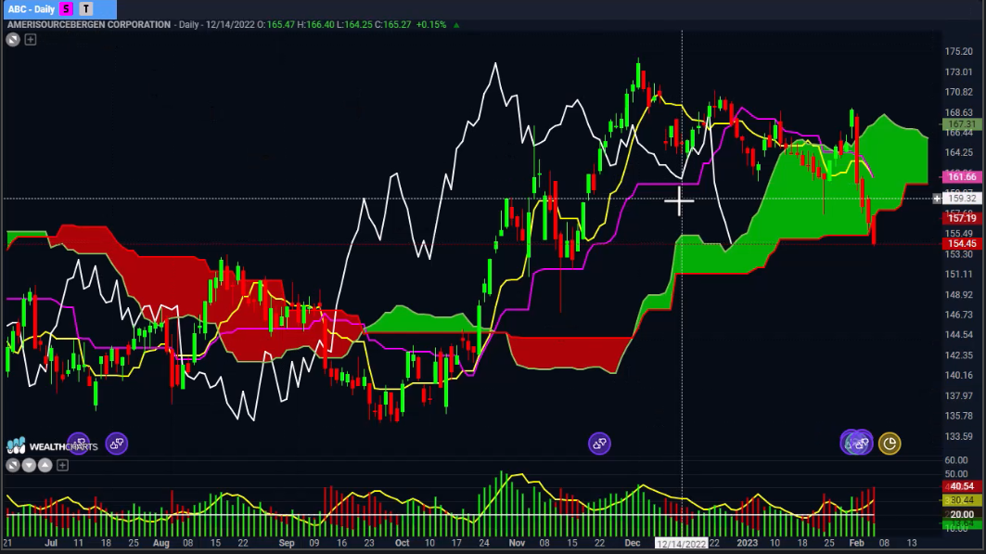
Task: Click the 175.20 price axis label
Action: pos(958,52)
